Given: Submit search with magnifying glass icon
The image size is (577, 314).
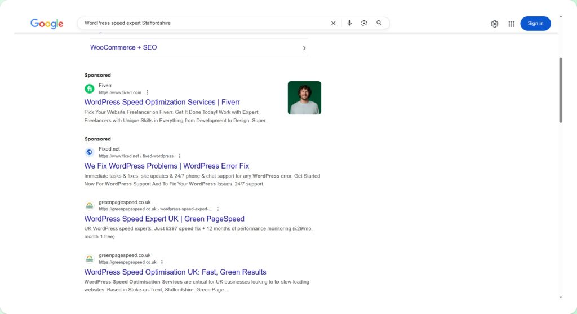Looking at the screenshot, I should 379,23.
